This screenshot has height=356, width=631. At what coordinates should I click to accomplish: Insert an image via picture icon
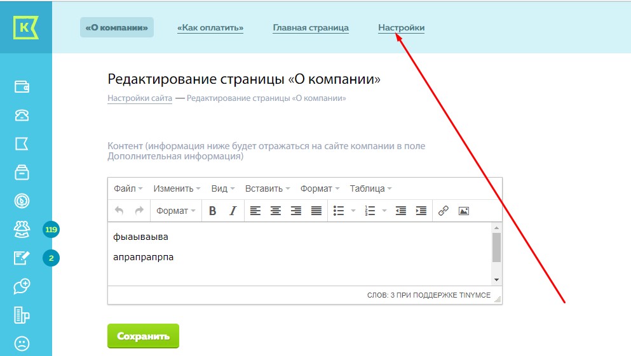[464, 211]
